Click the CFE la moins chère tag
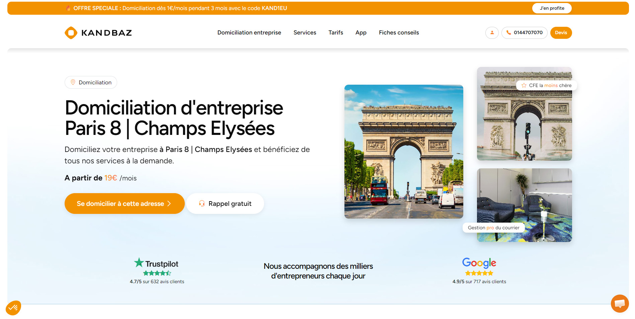 point(547,85)
